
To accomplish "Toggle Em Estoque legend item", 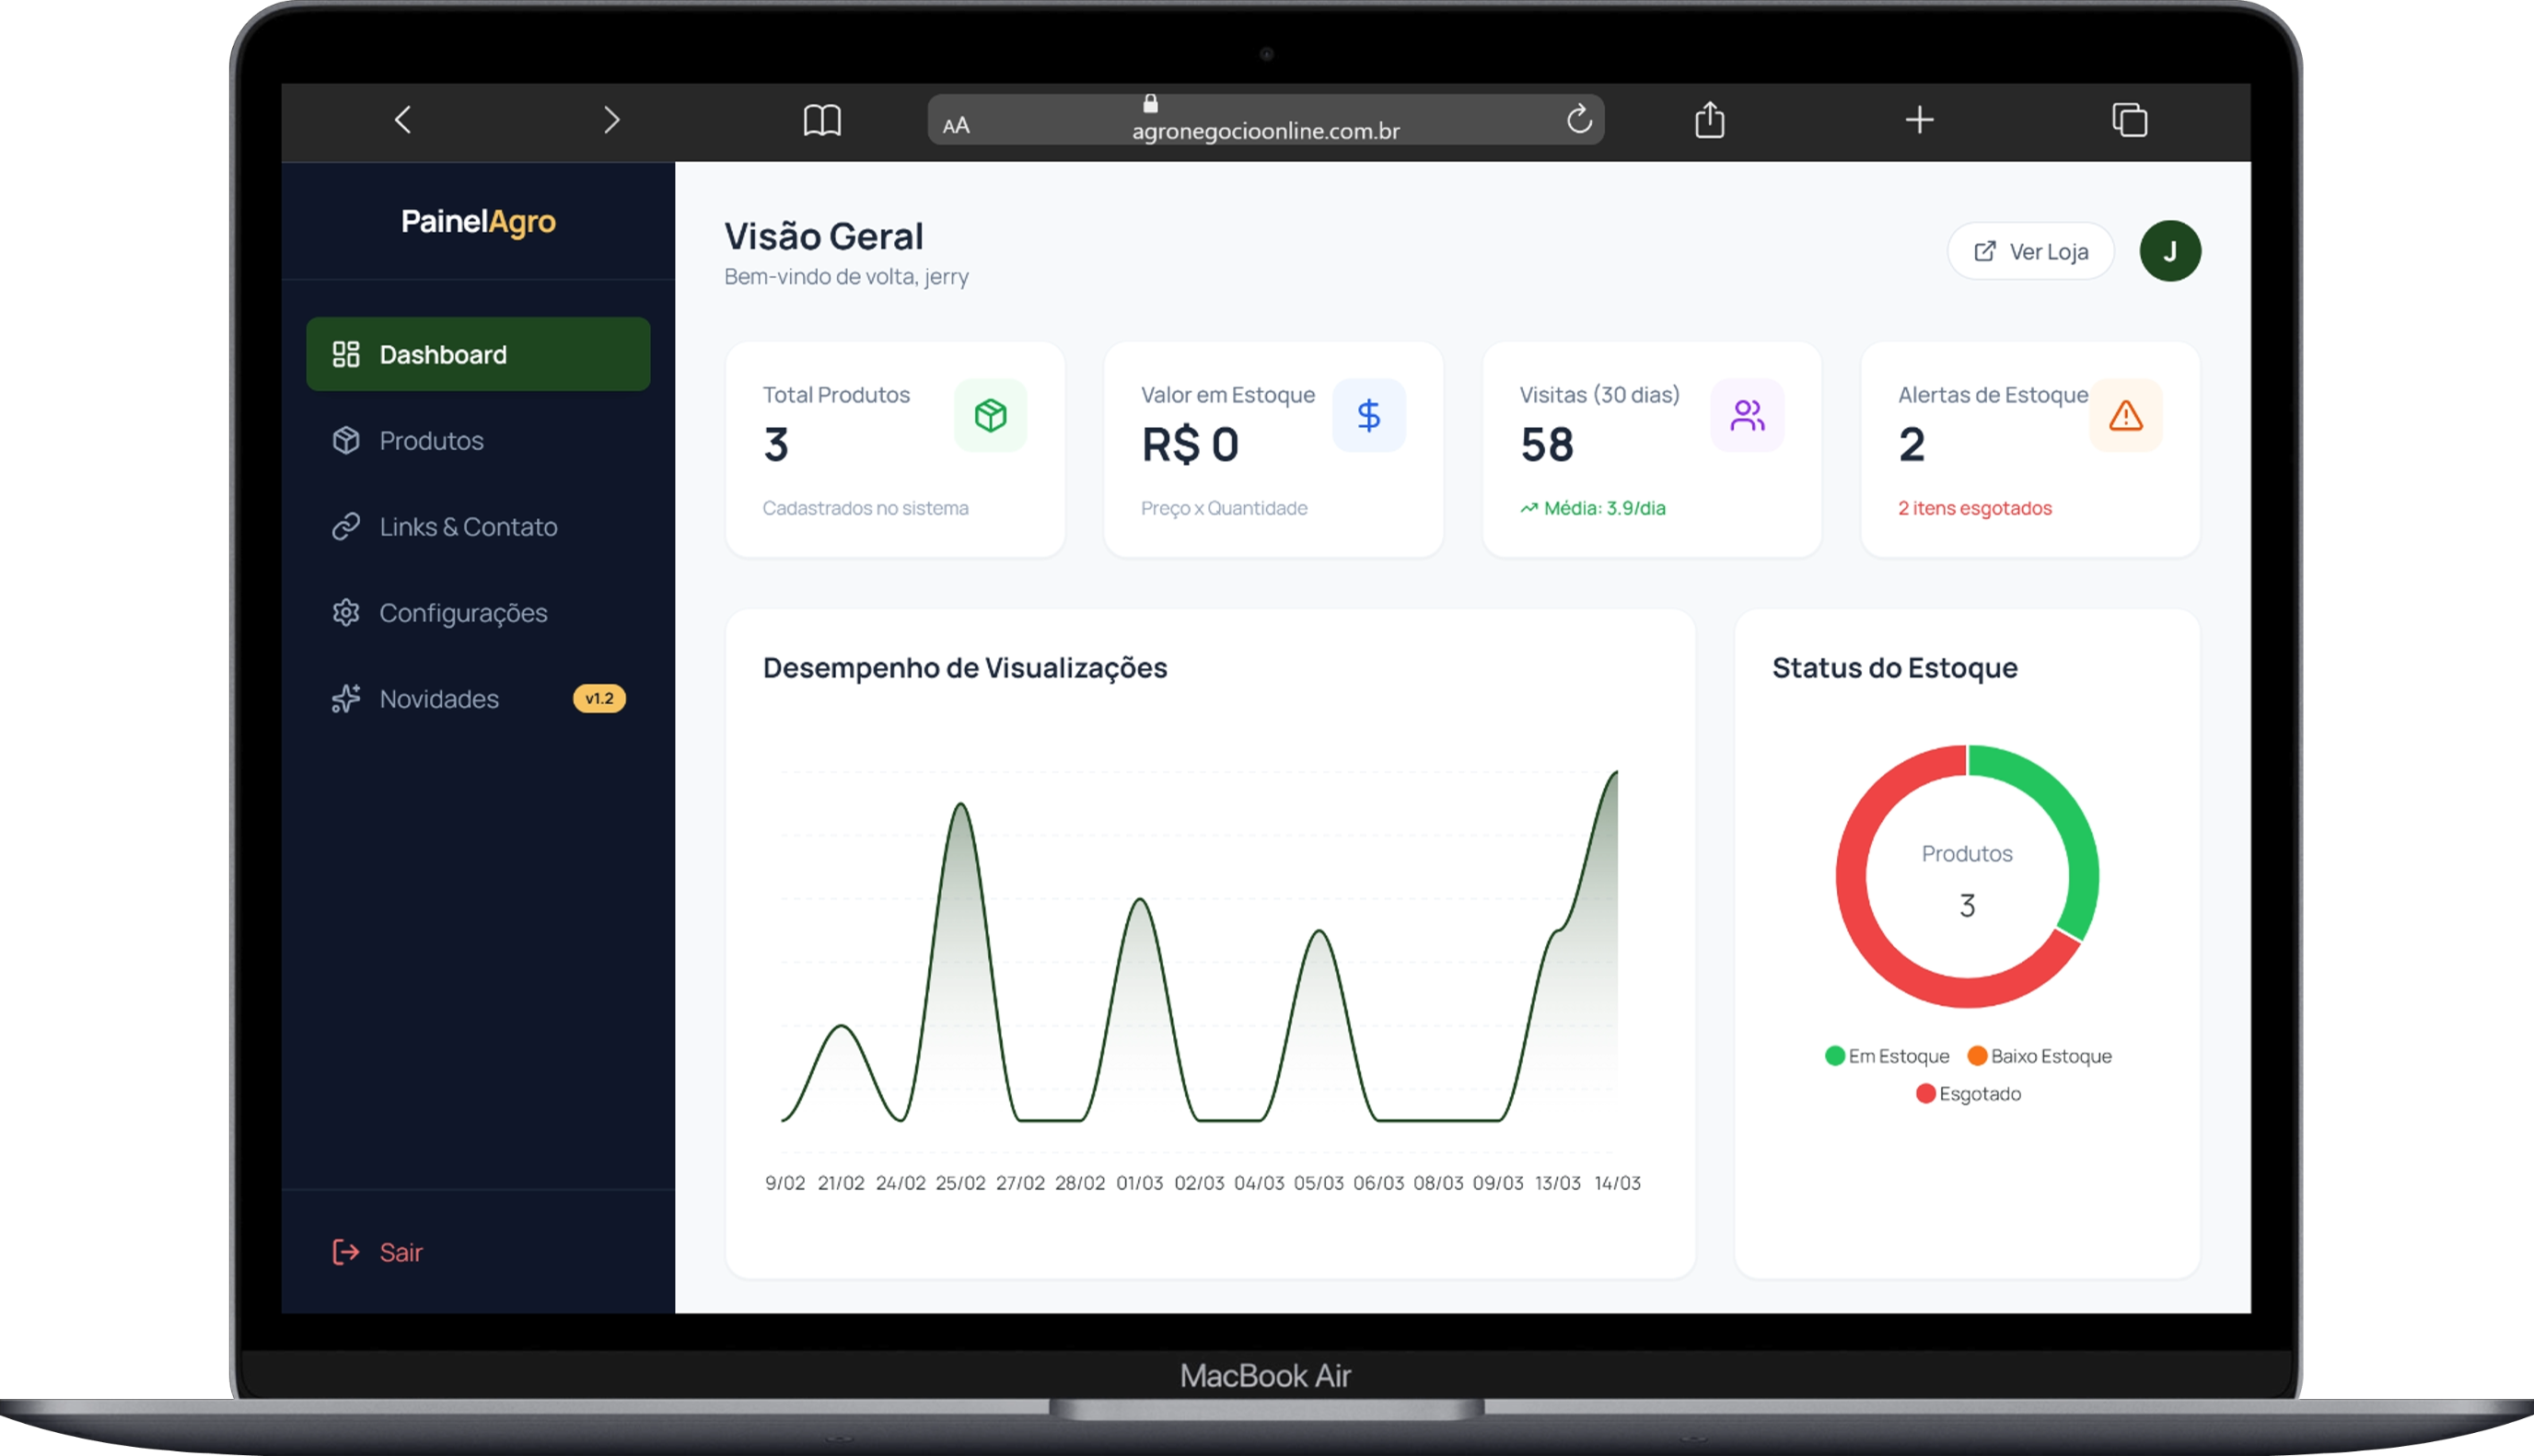I will click(x=1887, y=1056).
